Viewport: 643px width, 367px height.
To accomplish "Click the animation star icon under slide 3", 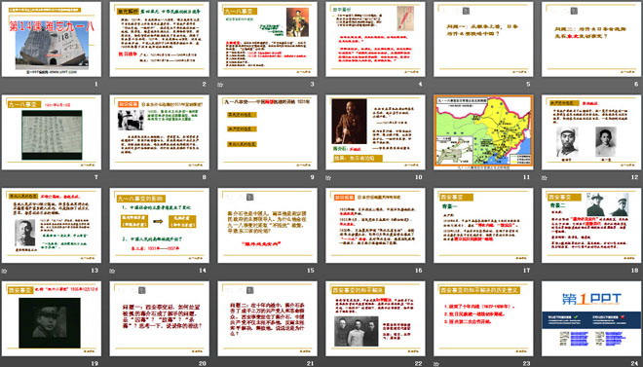I will click(x=220, y=85).
